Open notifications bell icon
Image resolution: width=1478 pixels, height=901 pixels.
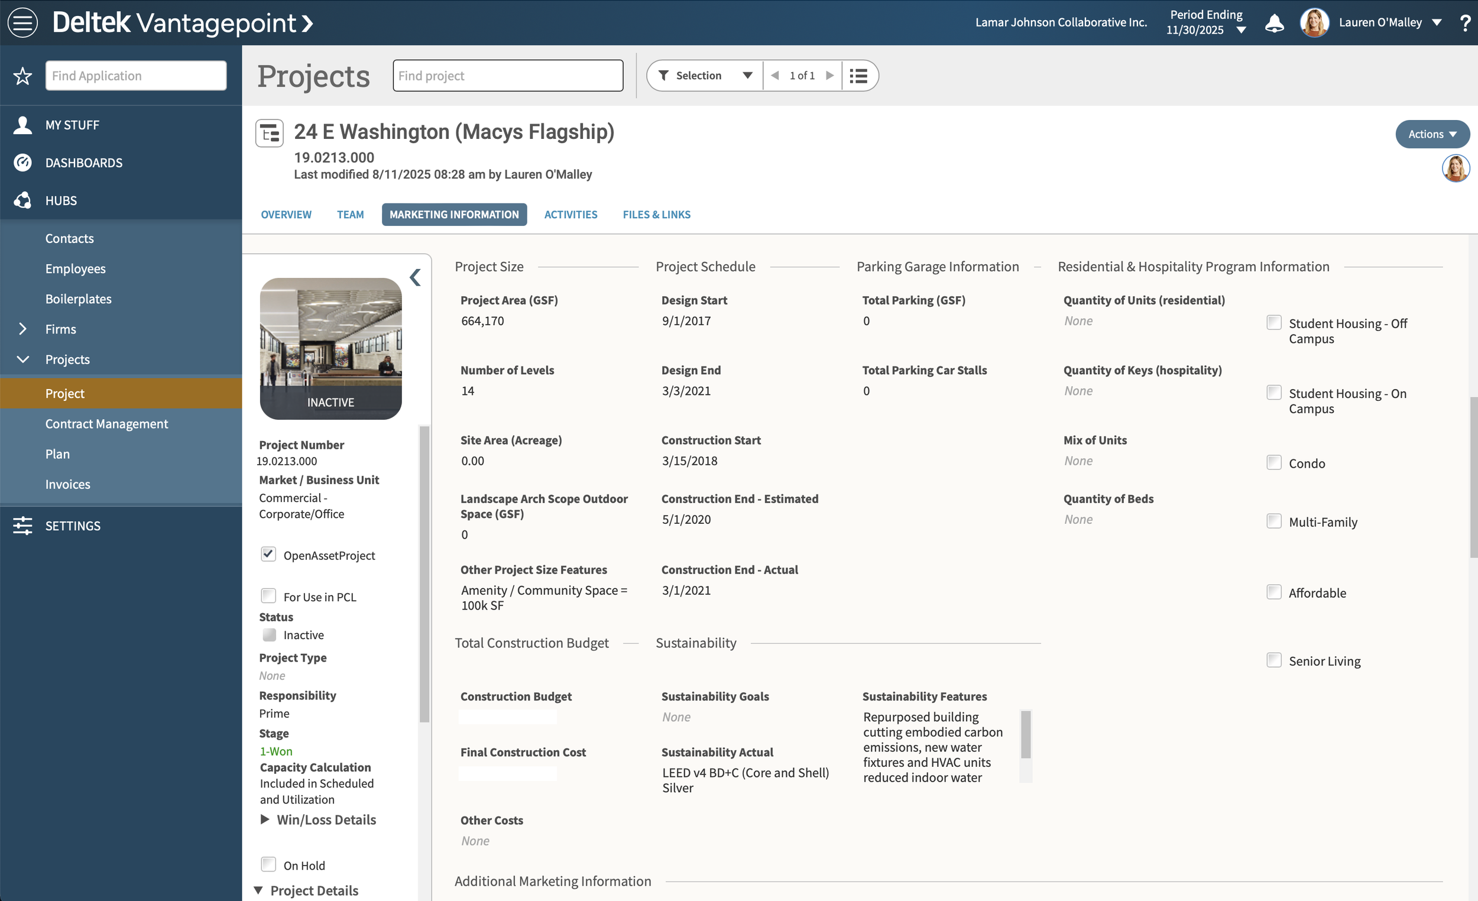(1273, 23)
